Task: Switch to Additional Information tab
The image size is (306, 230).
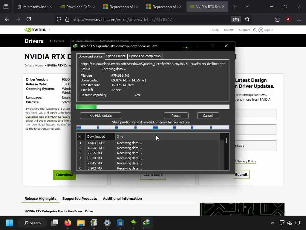Action: pos(122,199)
